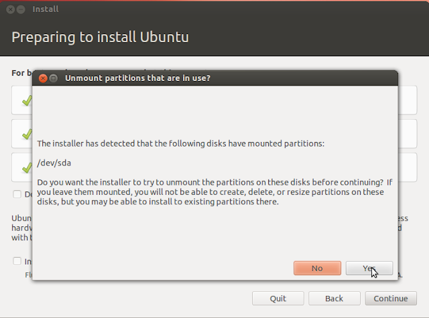Viewport: 429px width, 318px height.
Task: Close the unmount partitions dialog with red X
Action: [x=43, y=78]
